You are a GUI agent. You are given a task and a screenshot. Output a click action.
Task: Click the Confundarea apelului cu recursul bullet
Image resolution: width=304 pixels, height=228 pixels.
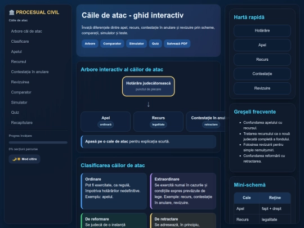click(x=263, y=125)
